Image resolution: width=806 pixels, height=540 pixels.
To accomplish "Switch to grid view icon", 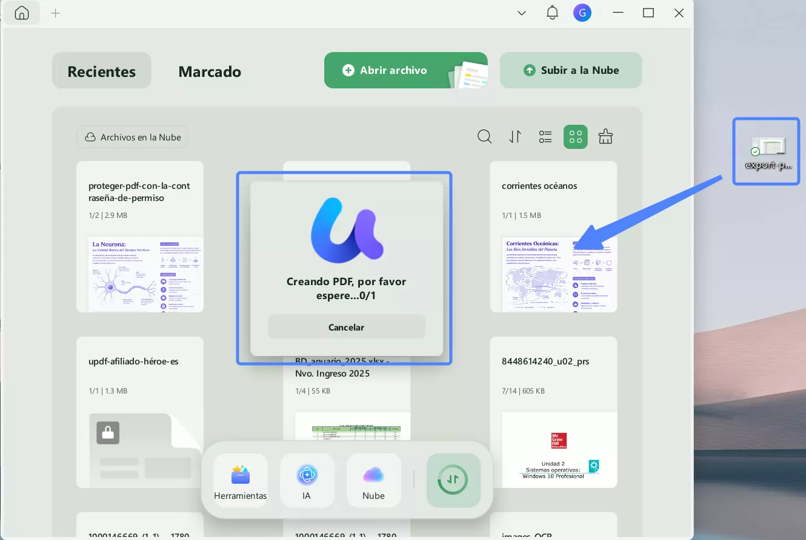I will coord(576,137).
